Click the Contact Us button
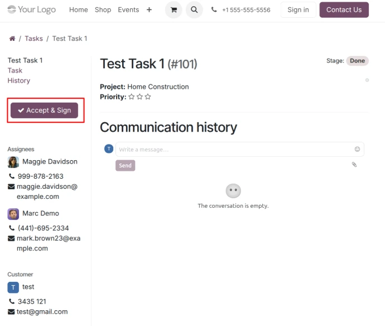Viewport: 385px width, 326px height. tap(344, 9)
